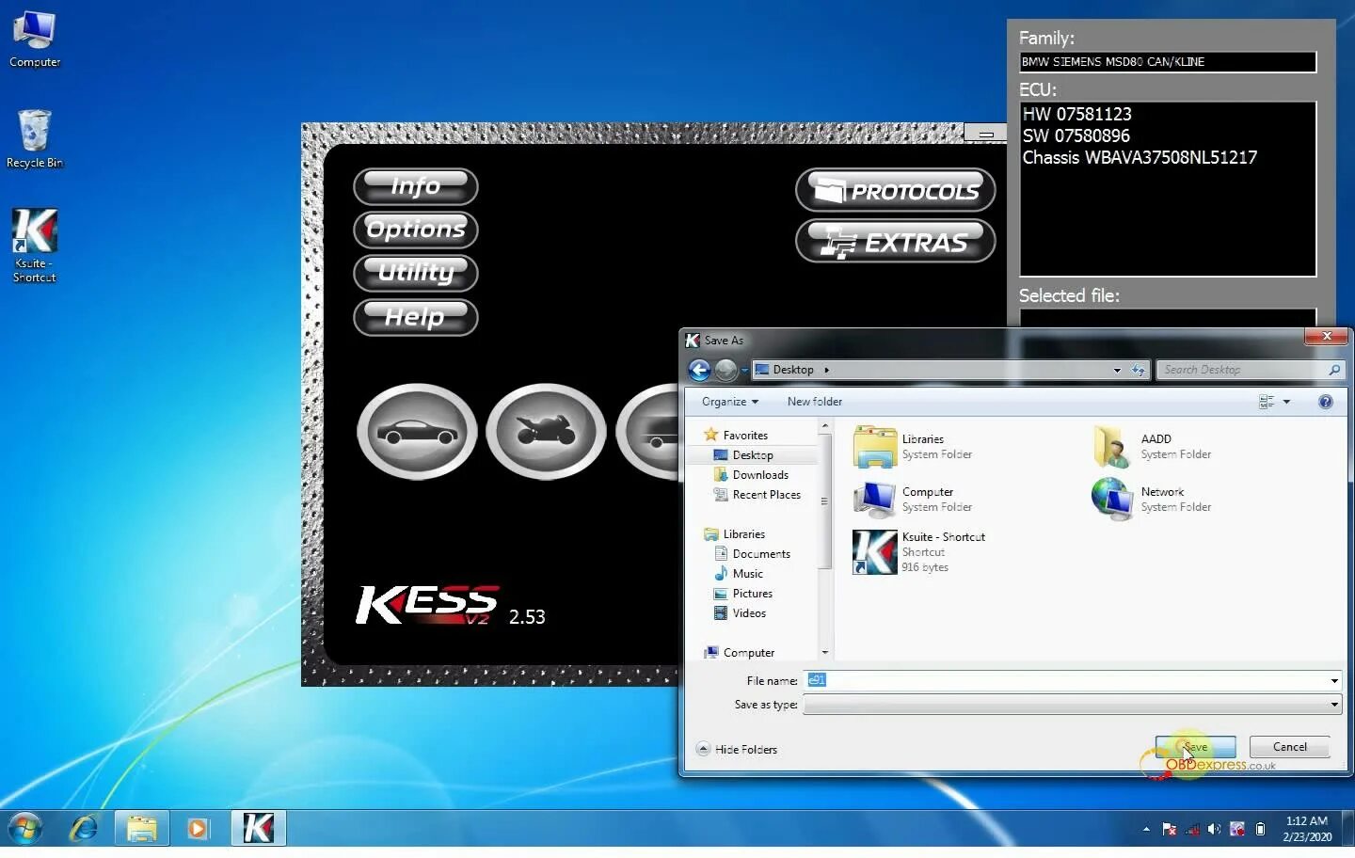Select Ksuite - Shortcut file in dialog
The width and height of the screenshot is (1355, 858).
pyautogui.click(x=919, y=552)
